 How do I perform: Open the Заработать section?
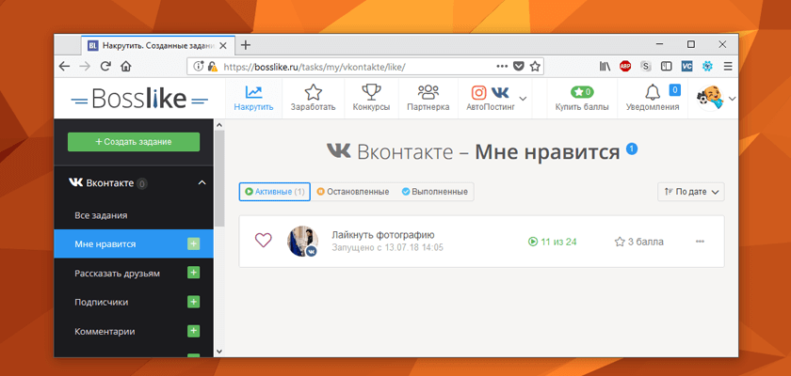point(313,98)
